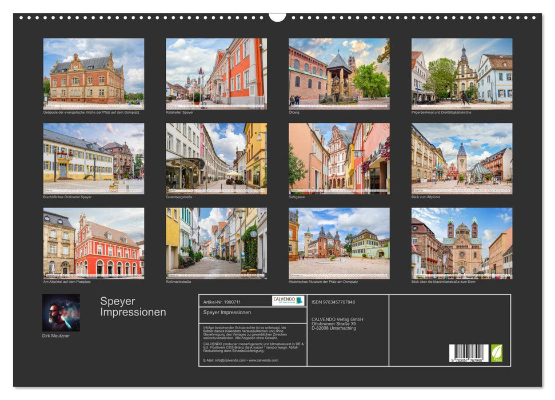Select the Artikel-Nr. 1990711 field
Screen dimensions: 555x400
[223, 302]
